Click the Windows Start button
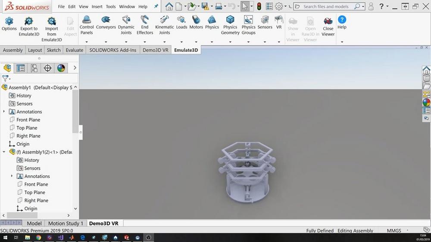The height and width of the screenshot is (242, 431). [4, 237]
